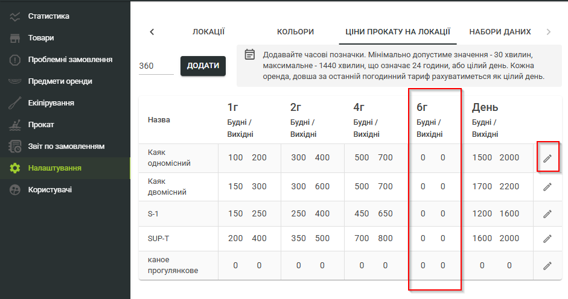Click the 1500 day price of Каяк одномісний
The image size is (568, 299).
(482, 158)
